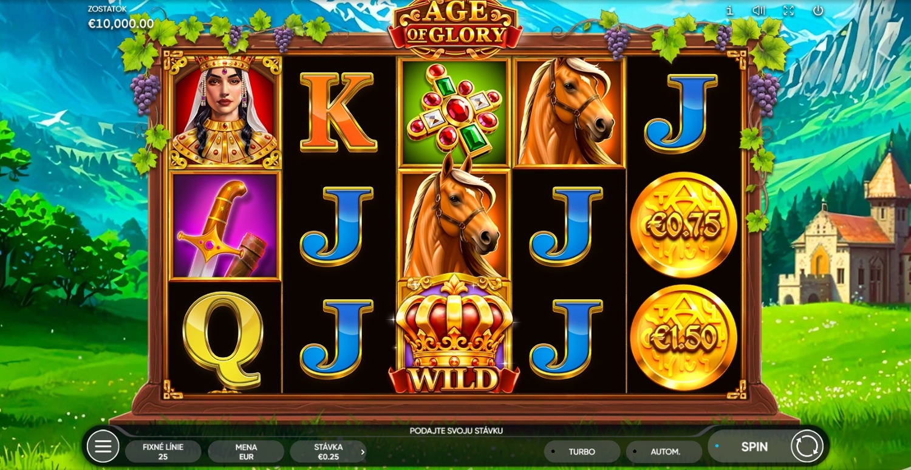The height and width of the screenshot is (470, 911).
Task: Click the €0.75 gold coin symbol
Action: tap(683, 225)
